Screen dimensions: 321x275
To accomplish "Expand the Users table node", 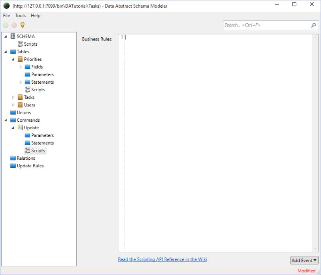I will tap(13, 105).
